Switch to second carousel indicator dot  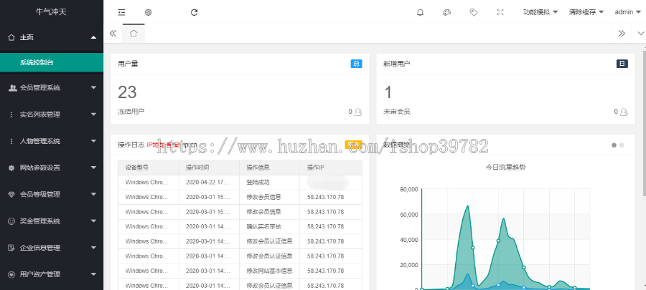tap(622, 145)
